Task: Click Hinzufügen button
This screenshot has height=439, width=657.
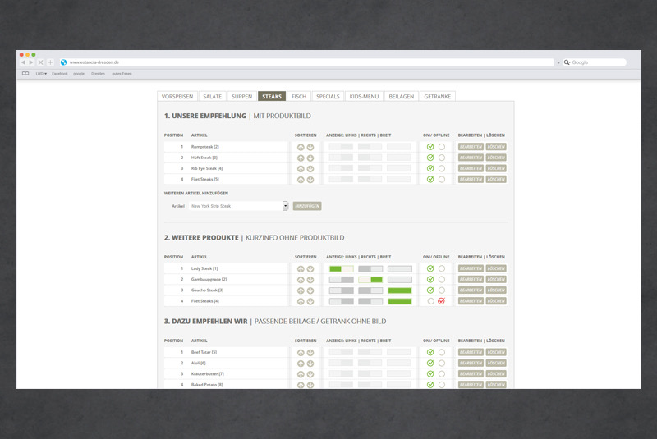Action: pos(307,206)
